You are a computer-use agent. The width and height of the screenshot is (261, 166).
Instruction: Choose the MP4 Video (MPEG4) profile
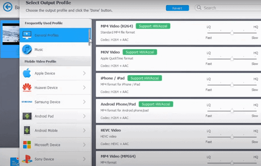[x=178, y=158]
